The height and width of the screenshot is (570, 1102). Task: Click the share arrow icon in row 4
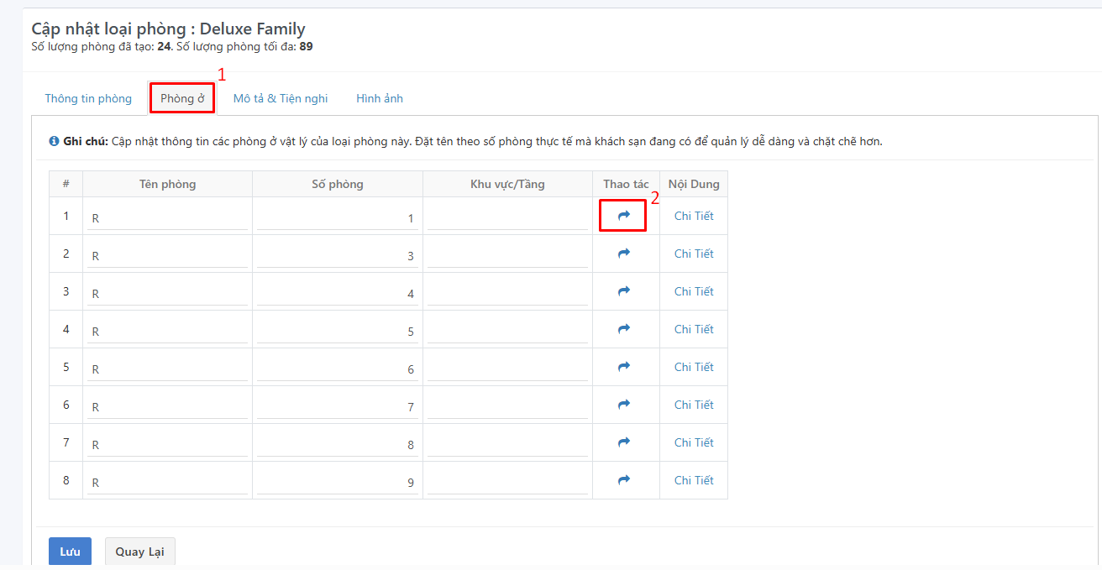click(623, 329)
